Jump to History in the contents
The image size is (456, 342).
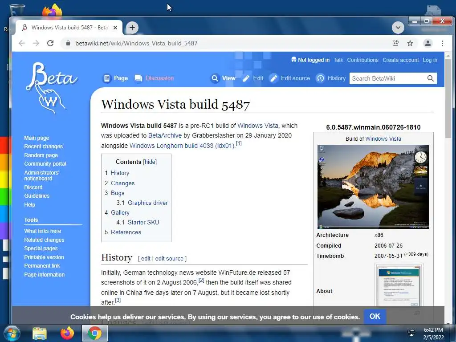[x=120, y=173]
